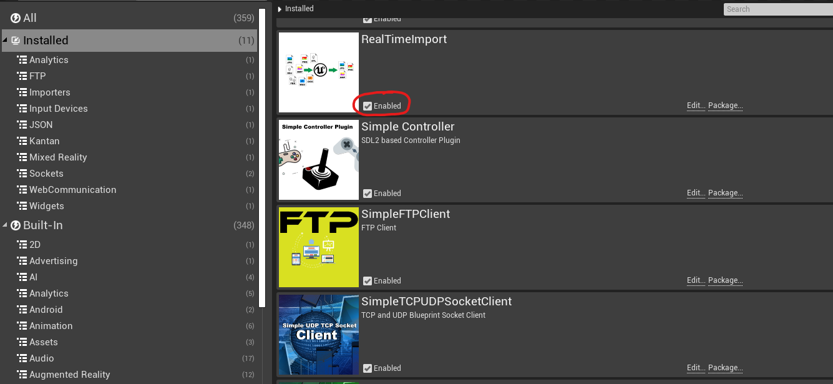Click the plugin Search field
The width and height of the screenshot is (833, 384).
coord(778,9)
